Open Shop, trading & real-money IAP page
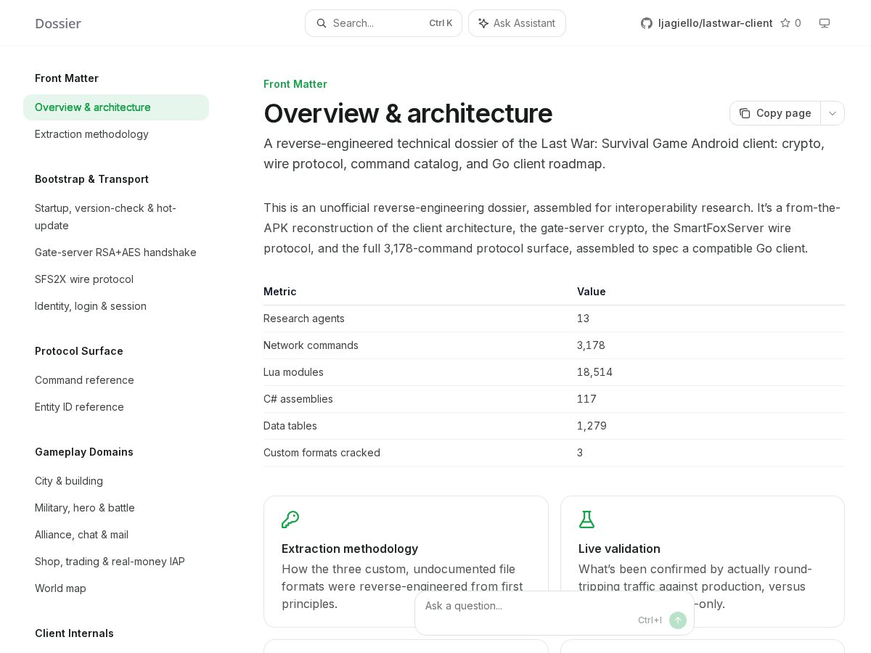This screenshot has height=653, width=871. coord(116,562)
